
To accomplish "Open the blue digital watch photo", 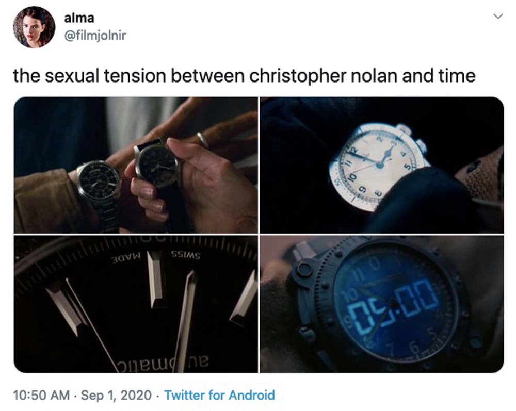I will 382,304.
